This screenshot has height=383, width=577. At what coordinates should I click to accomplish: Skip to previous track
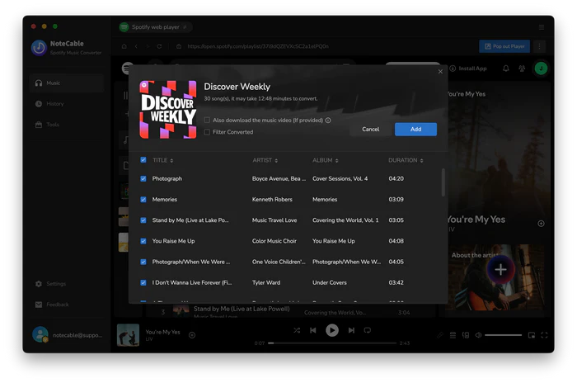[x=313, y=330]
